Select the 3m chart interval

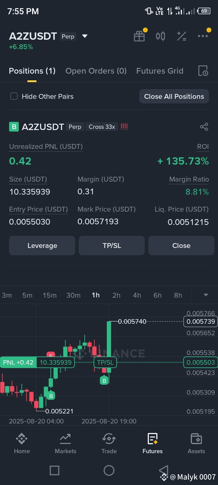[x=7, y=295]
